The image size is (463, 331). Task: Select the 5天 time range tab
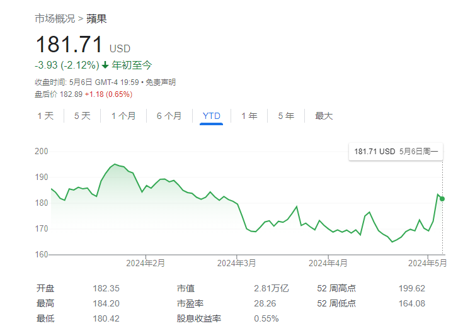(x=82, y=116)
